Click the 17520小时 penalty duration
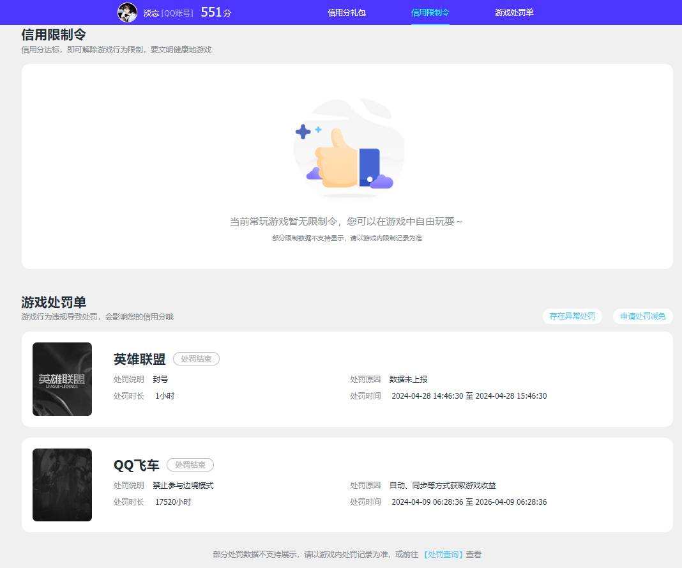 click(173, 502)
